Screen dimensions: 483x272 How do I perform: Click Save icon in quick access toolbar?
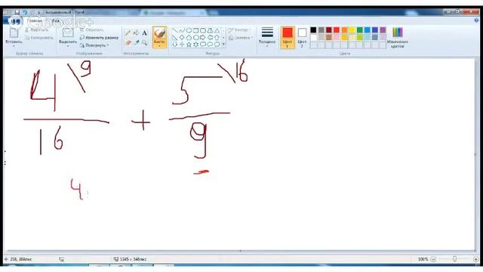click(x=17, y=12)
